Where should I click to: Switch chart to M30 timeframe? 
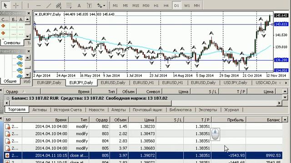(146, 5)
